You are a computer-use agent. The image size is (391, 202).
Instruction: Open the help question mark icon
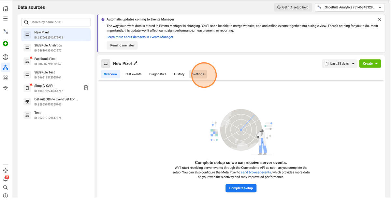click(x=6, y=196)
